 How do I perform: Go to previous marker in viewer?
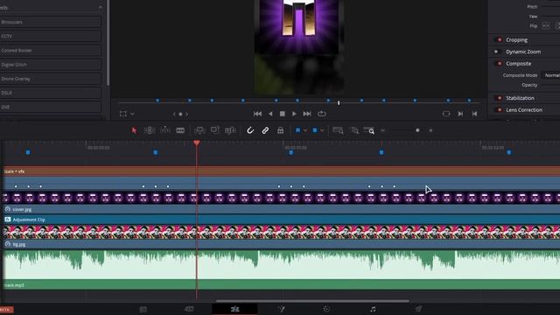click(x=174, y=115)
